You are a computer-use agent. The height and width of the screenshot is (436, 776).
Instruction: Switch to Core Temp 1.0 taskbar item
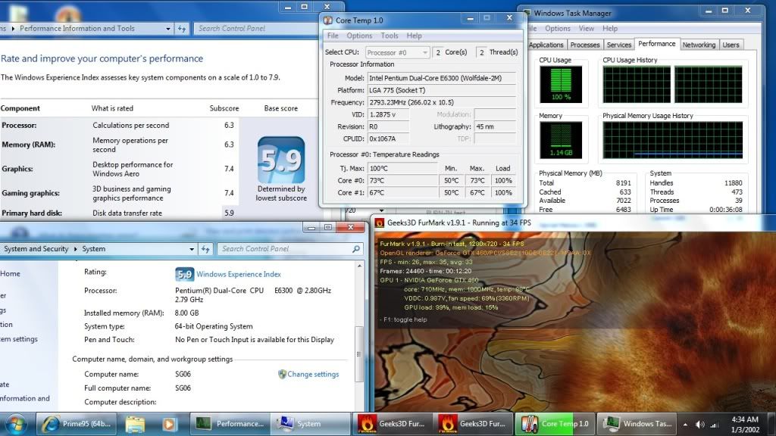click(554, 424)
